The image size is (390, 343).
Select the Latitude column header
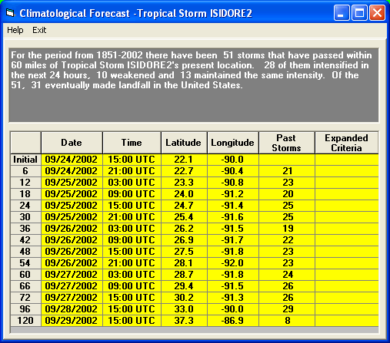pos(184,143)
